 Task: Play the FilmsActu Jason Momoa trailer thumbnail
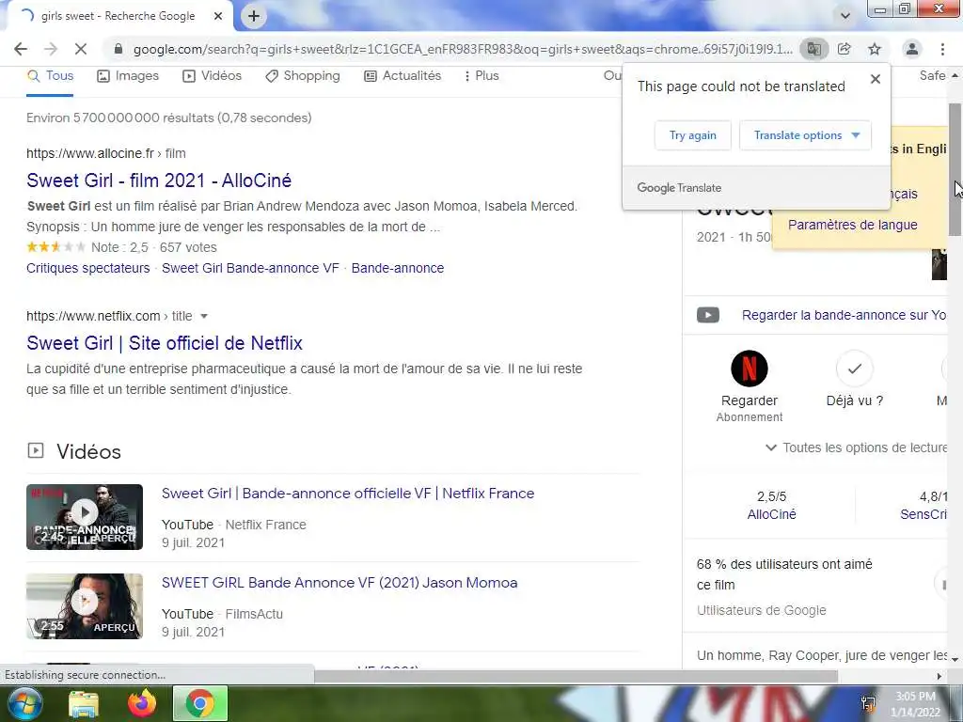point(85,606)
